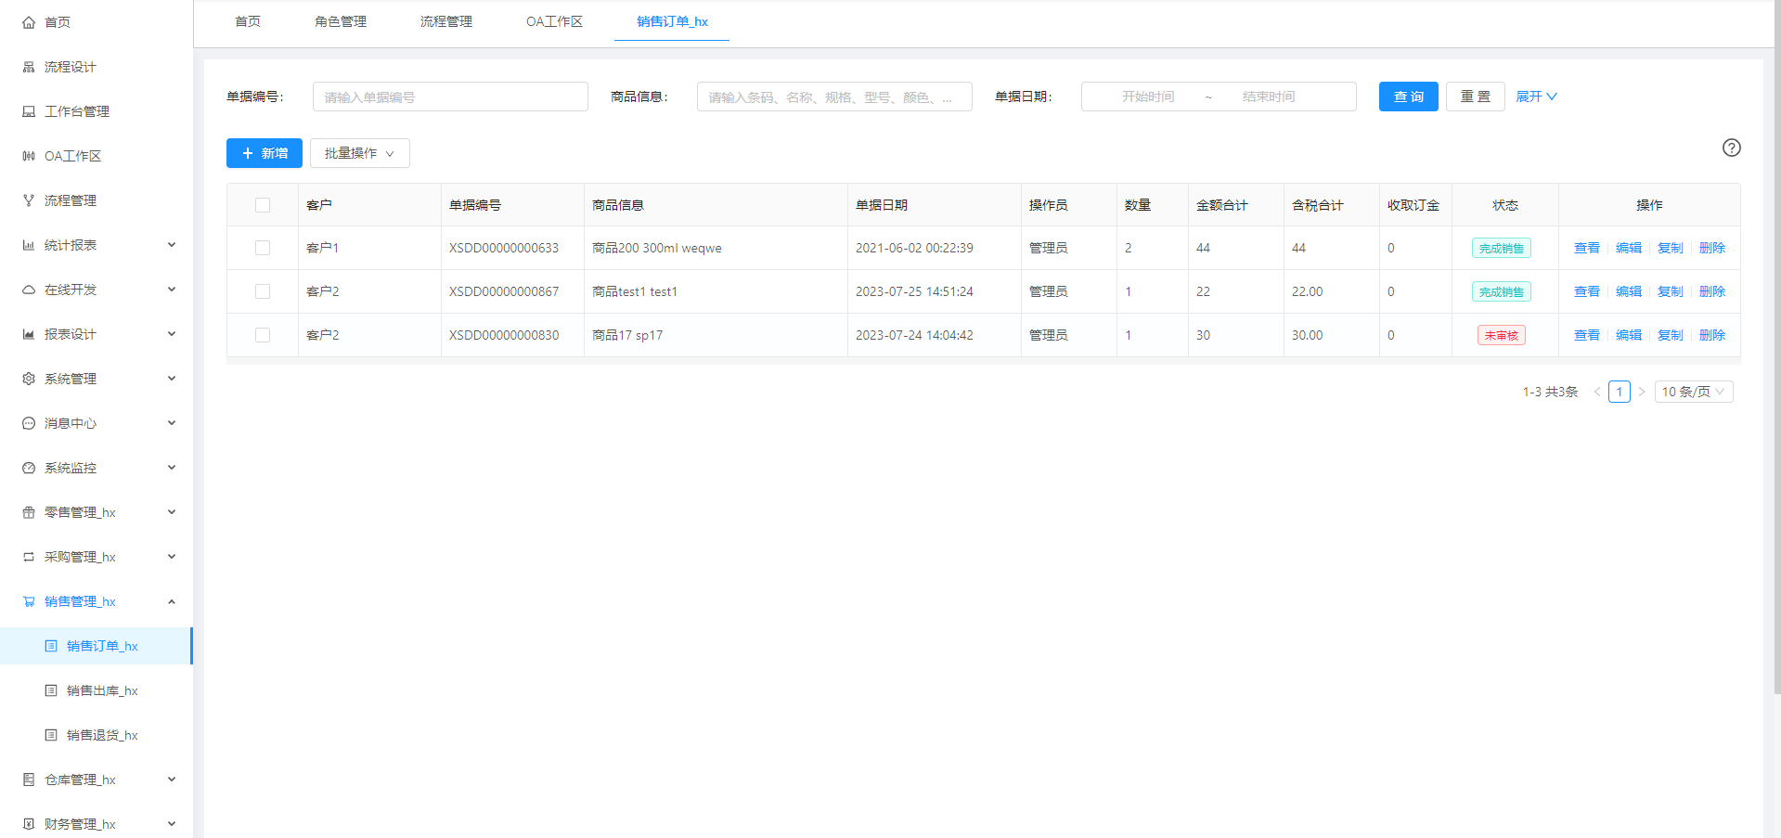Tick the select-all checkbox in table header

coord(263,205)
